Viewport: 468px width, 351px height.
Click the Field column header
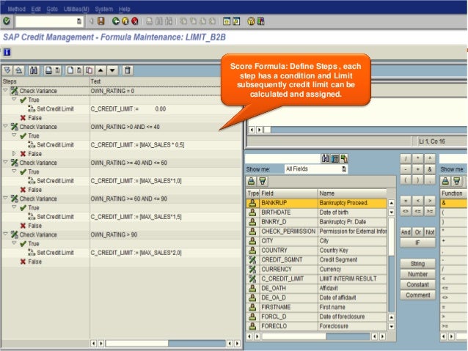pyautogui.click(x=288, y=193)
